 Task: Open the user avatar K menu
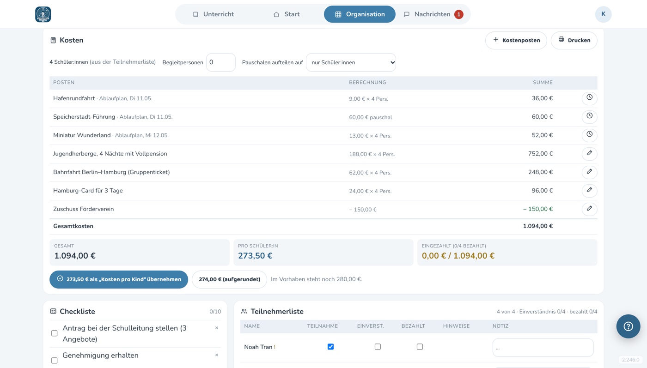(603, 14)
